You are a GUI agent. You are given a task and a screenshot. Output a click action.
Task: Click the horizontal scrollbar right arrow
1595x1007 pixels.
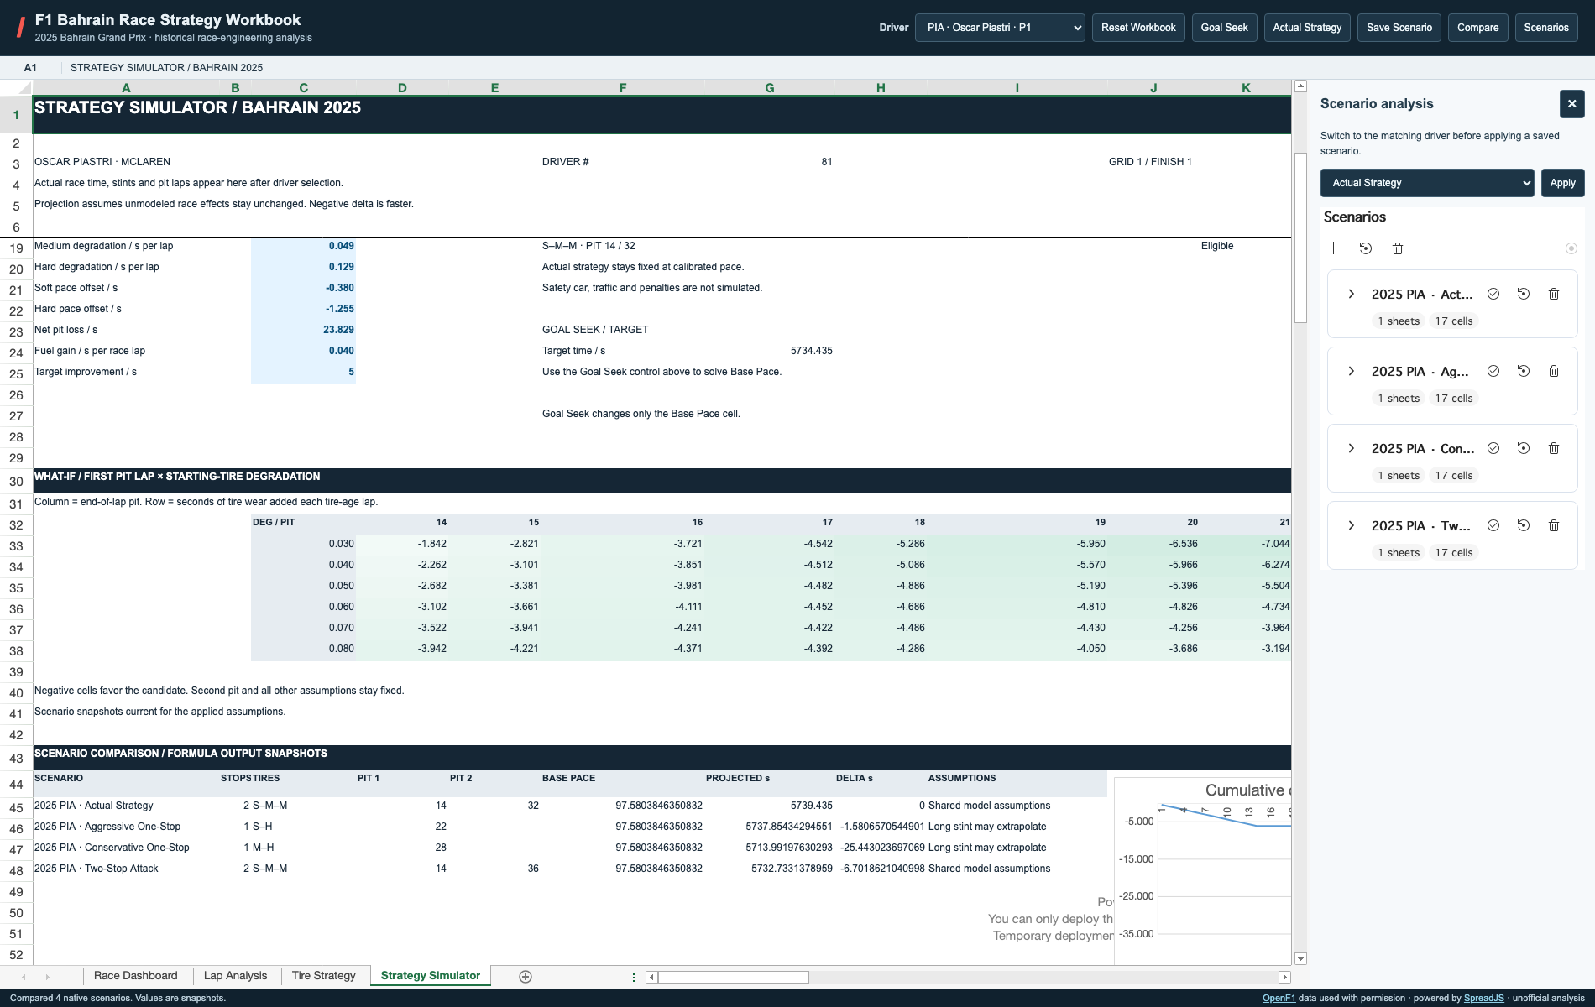(x=1284, y=977)
